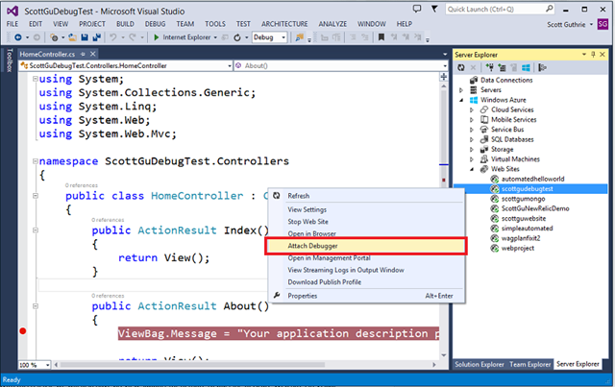Click the New Project toolbar icon
The width and height of the screenshot is (615, 387).
pos(54,37)
